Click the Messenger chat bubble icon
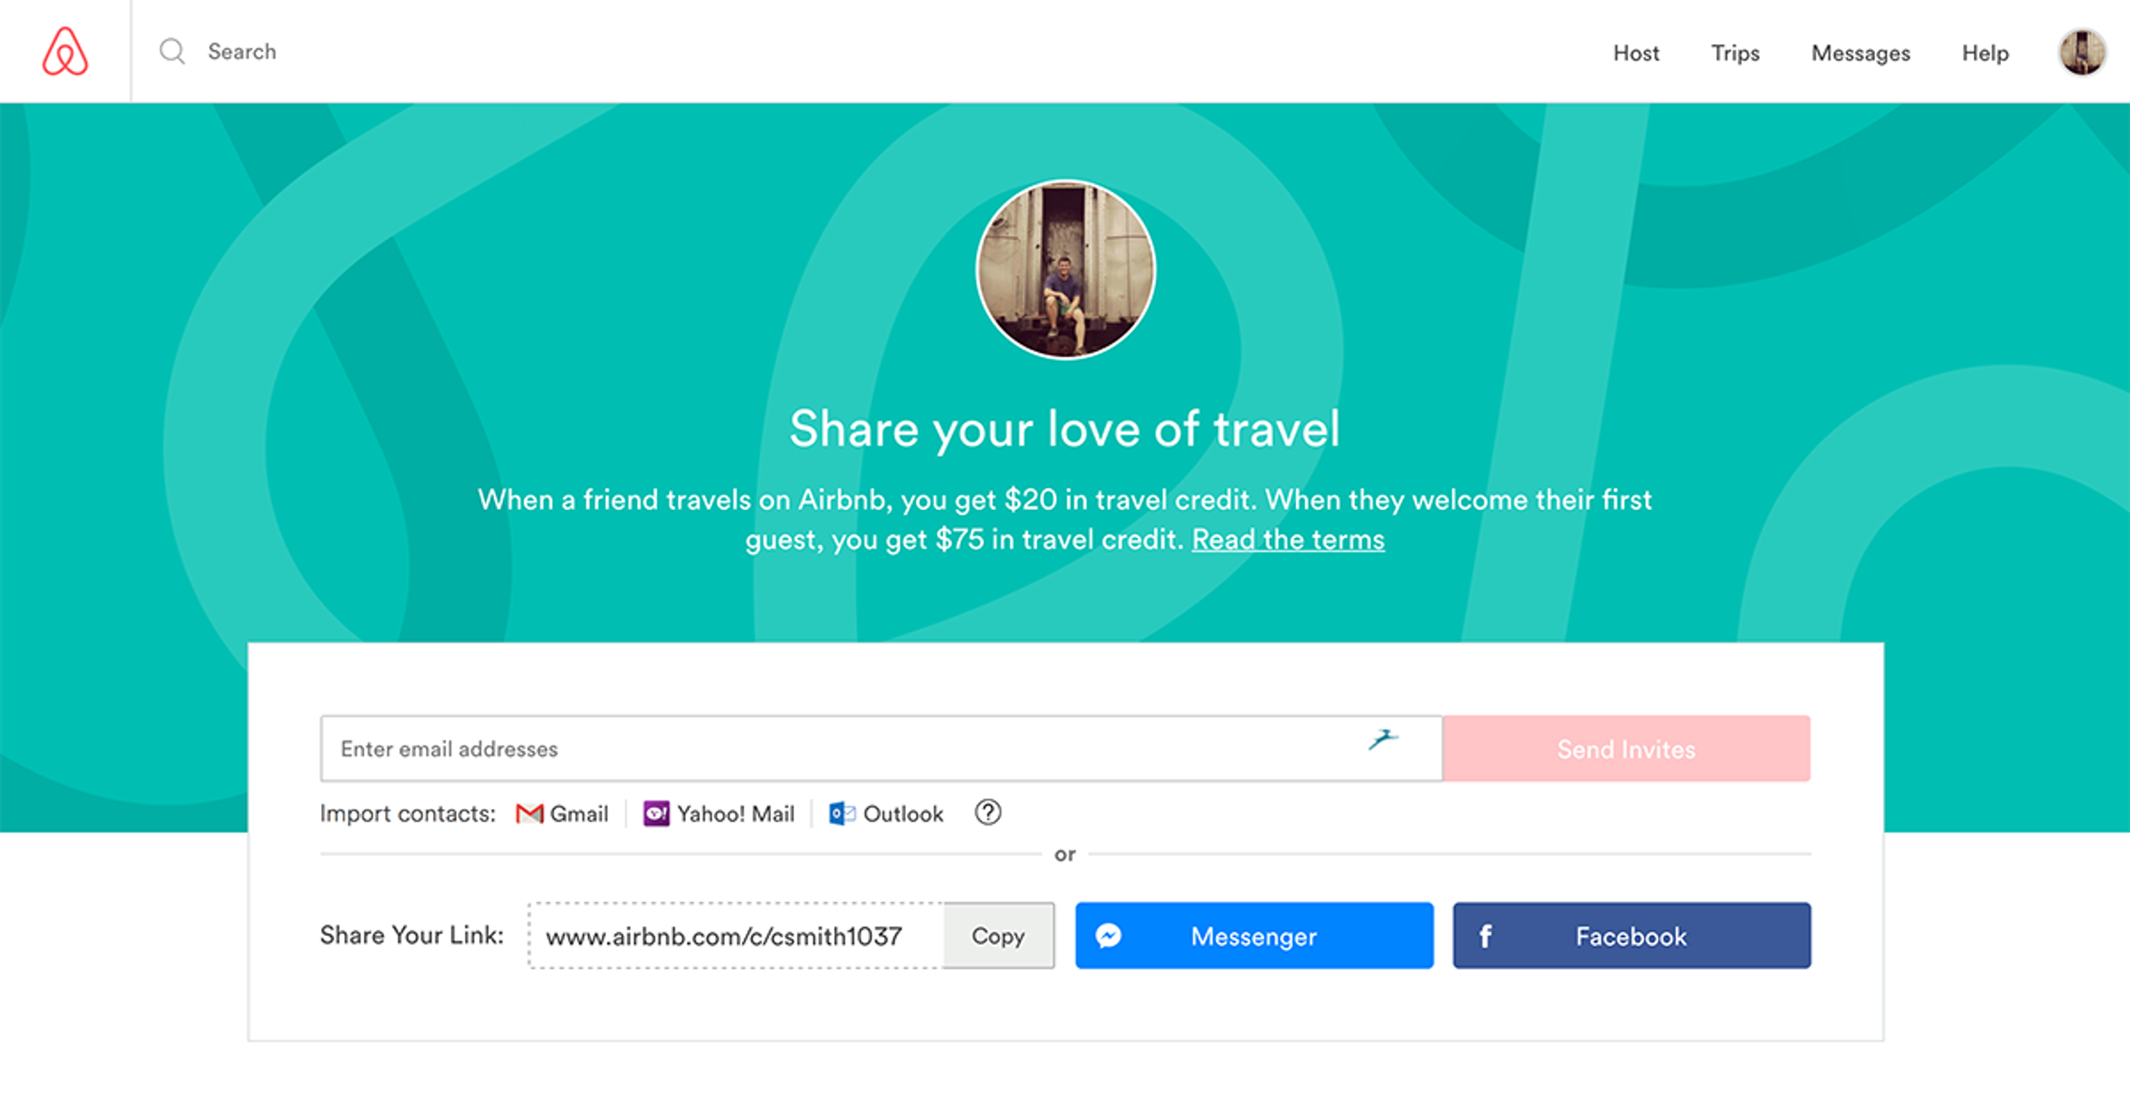This screenshot has height=1118, width=2130. click(1108, 935)
